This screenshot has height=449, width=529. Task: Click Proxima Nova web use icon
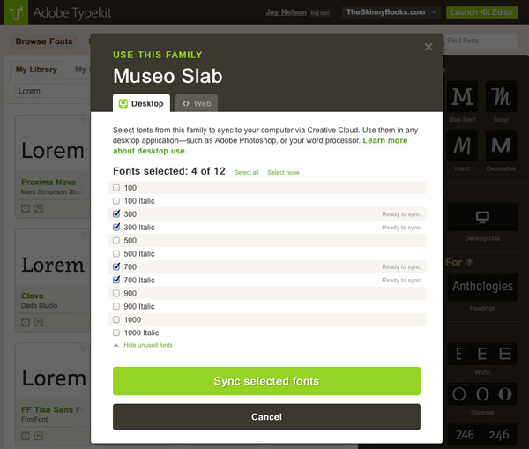click(x=26, y=209)
